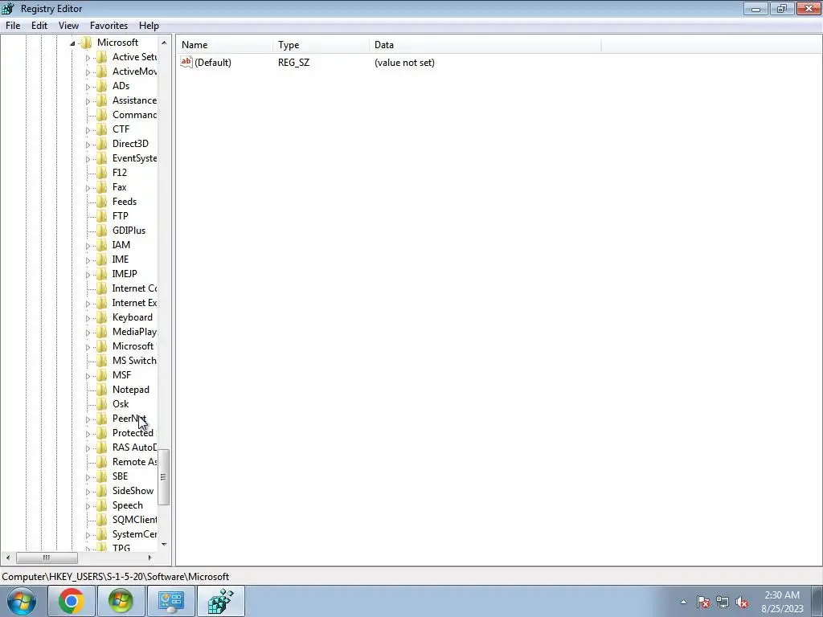Image resolution: width=823 pixels, height=617 pixels.
Task: Click the tree vertical scrollbar thumb
Action: click(164, 477)
